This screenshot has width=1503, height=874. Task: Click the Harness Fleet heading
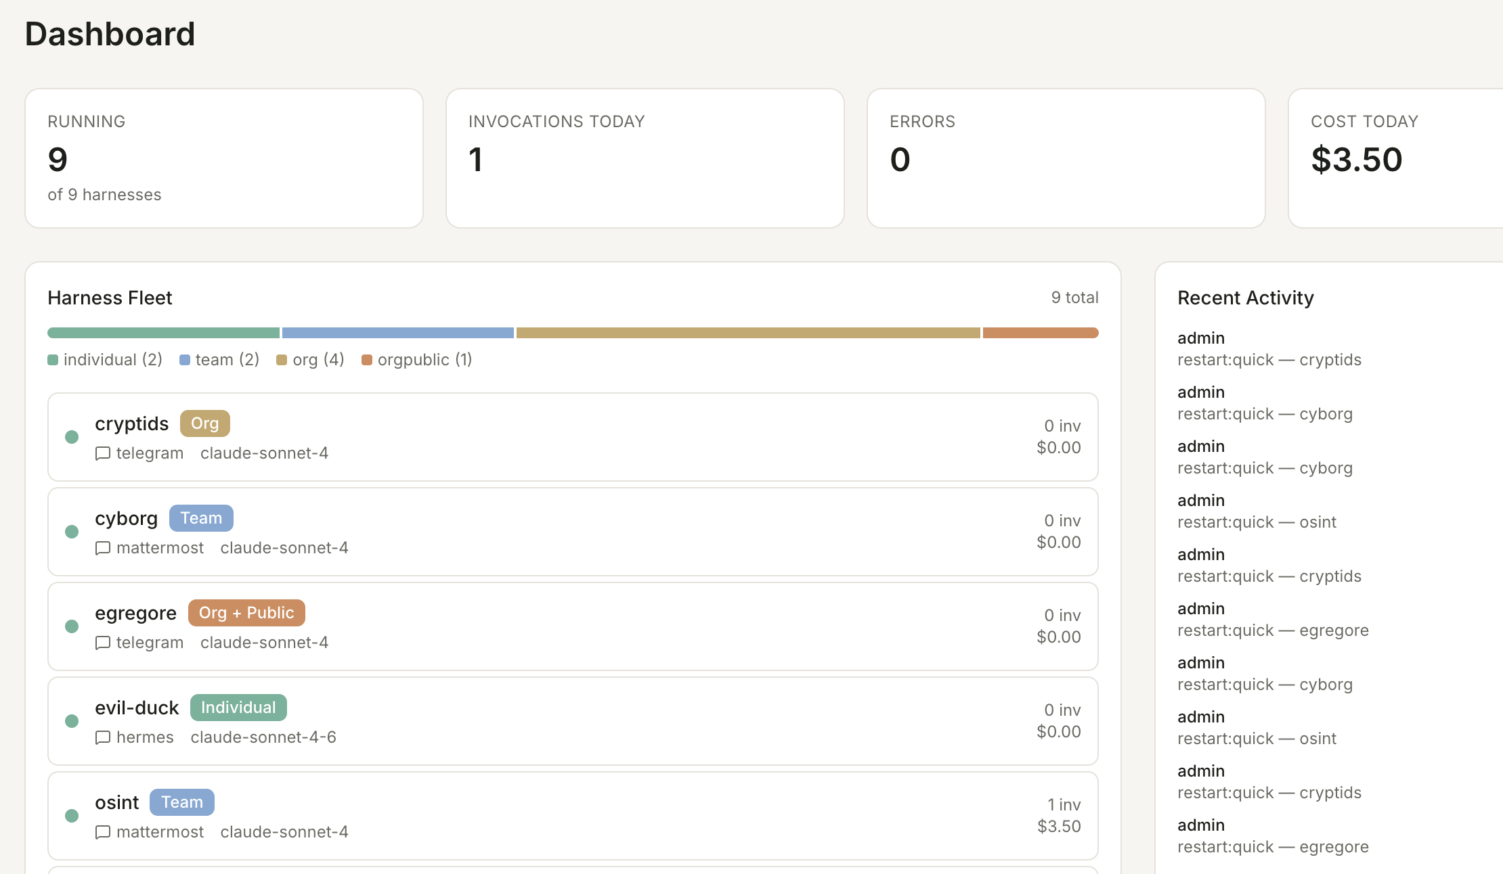110,298
